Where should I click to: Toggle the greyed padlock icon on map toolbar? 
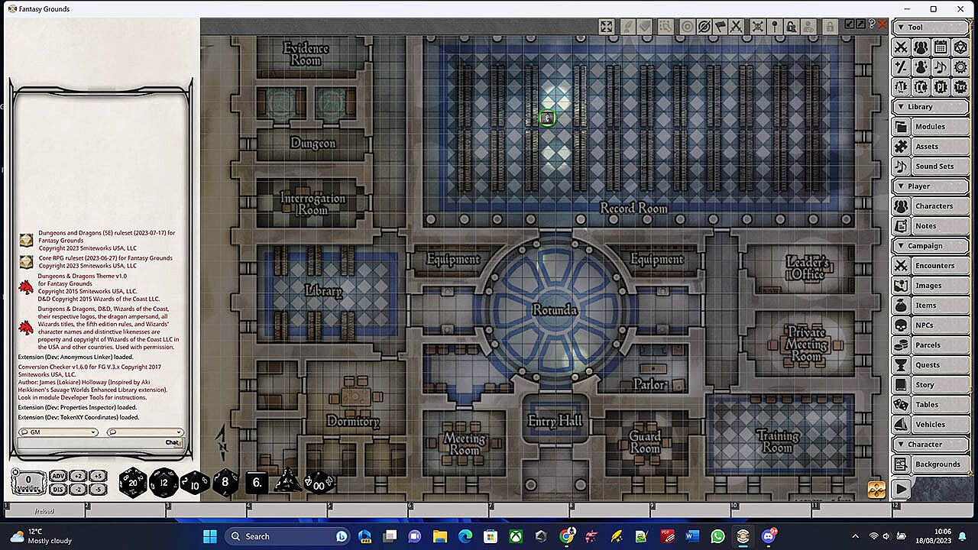[x=829, y=27]
